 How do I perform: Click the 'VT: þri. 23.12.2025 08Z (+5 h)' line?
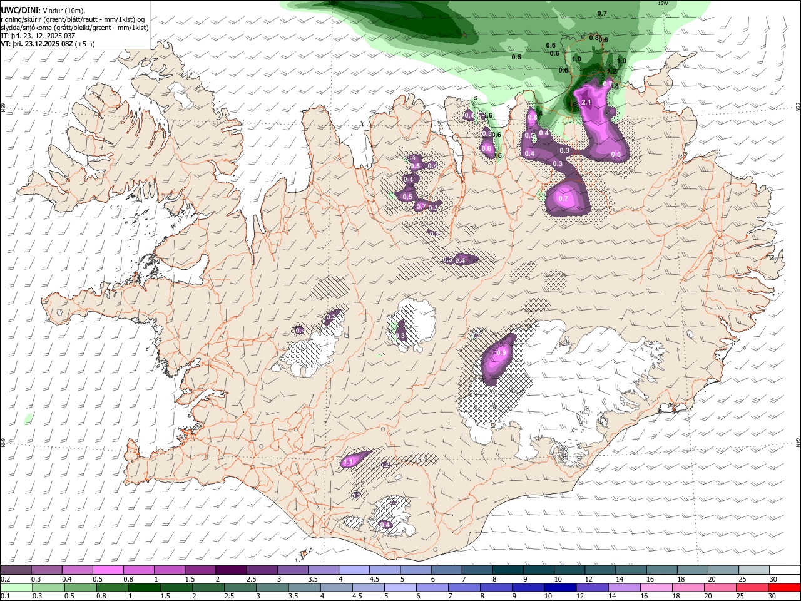(48, 44)
